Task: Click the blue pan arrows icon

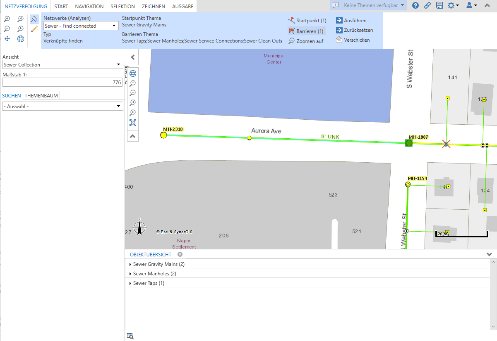Action: click(x=7, y=39)
